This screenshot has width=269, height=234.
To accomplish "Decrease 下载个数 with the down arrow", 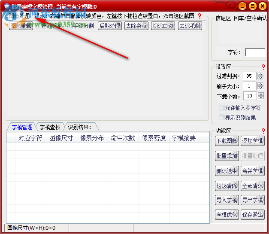I will click(x=260, y=97).
